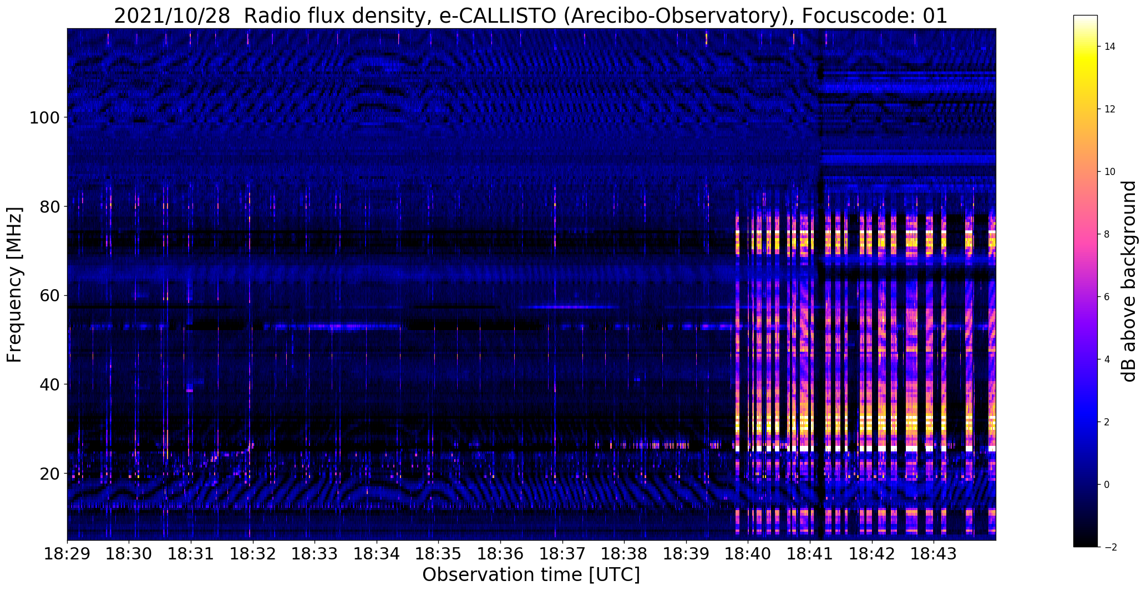Image resolution: width=1146 pixels, height=591 pixels.
Task: Click the colorbar tick label 12
Action: click(x=1110, y=109)
